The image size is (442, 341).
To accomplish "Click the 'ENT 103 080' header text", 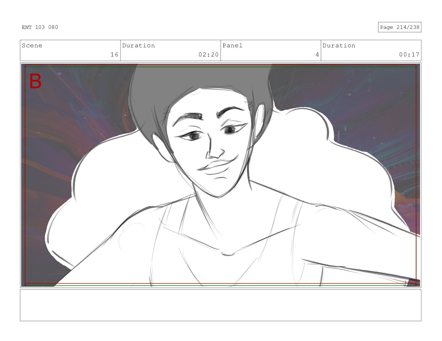I will coord(40,27).
